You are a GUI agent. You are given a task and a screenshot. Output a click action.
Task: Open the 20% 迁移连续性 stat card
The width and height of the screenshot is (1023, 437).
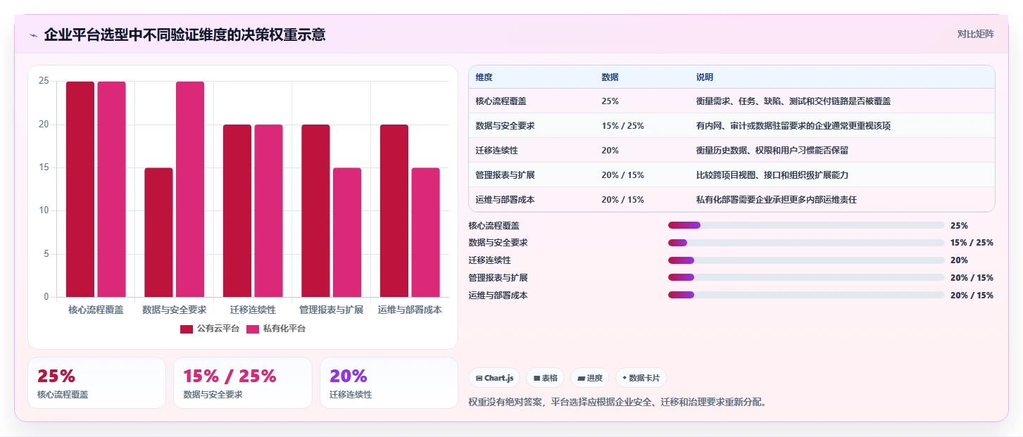[x=389, y=383]
